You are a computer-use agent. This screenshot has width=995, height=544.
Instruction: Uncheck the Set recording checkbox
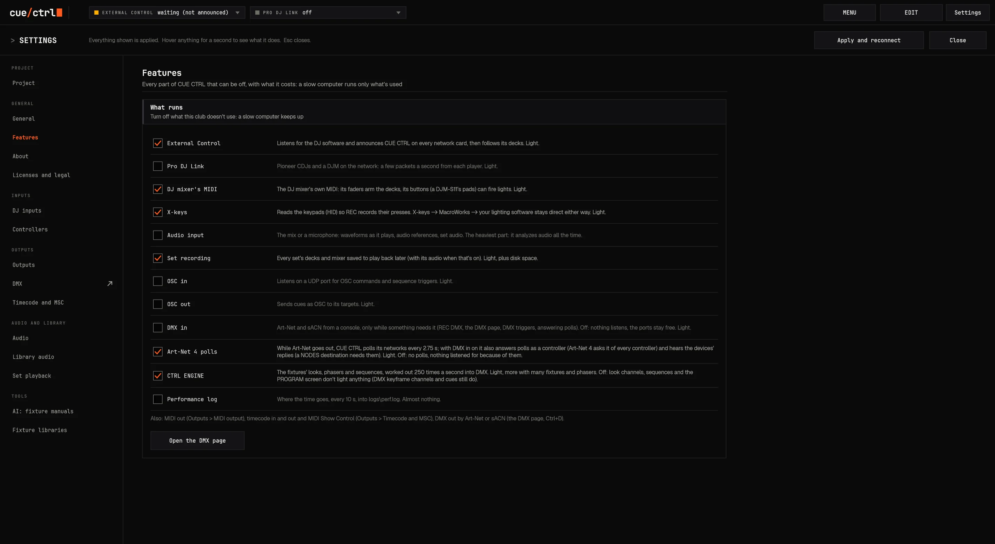coord(157,258)
